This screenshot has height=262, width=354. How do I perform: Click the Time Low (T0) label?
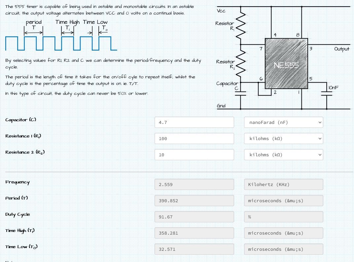click(x=21, y=247)
